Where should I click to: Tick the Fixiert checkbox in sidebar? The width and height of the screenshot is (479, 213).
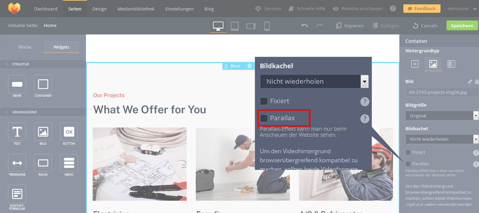408,152
